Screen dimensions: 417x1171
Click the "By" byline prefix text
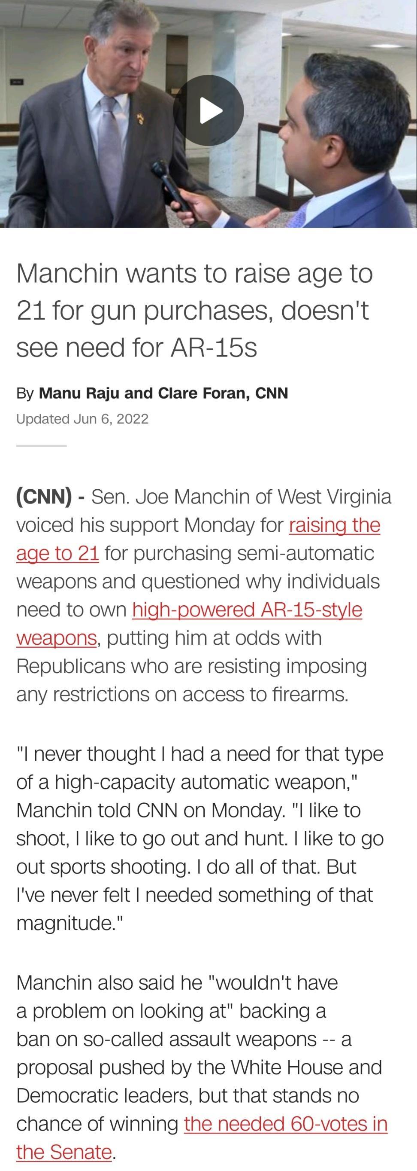point(25,392)
